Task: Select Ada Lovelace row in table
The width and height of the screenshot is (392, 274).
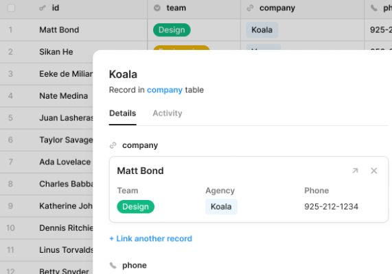Action: pyautogui.click(x=47, y=162)
